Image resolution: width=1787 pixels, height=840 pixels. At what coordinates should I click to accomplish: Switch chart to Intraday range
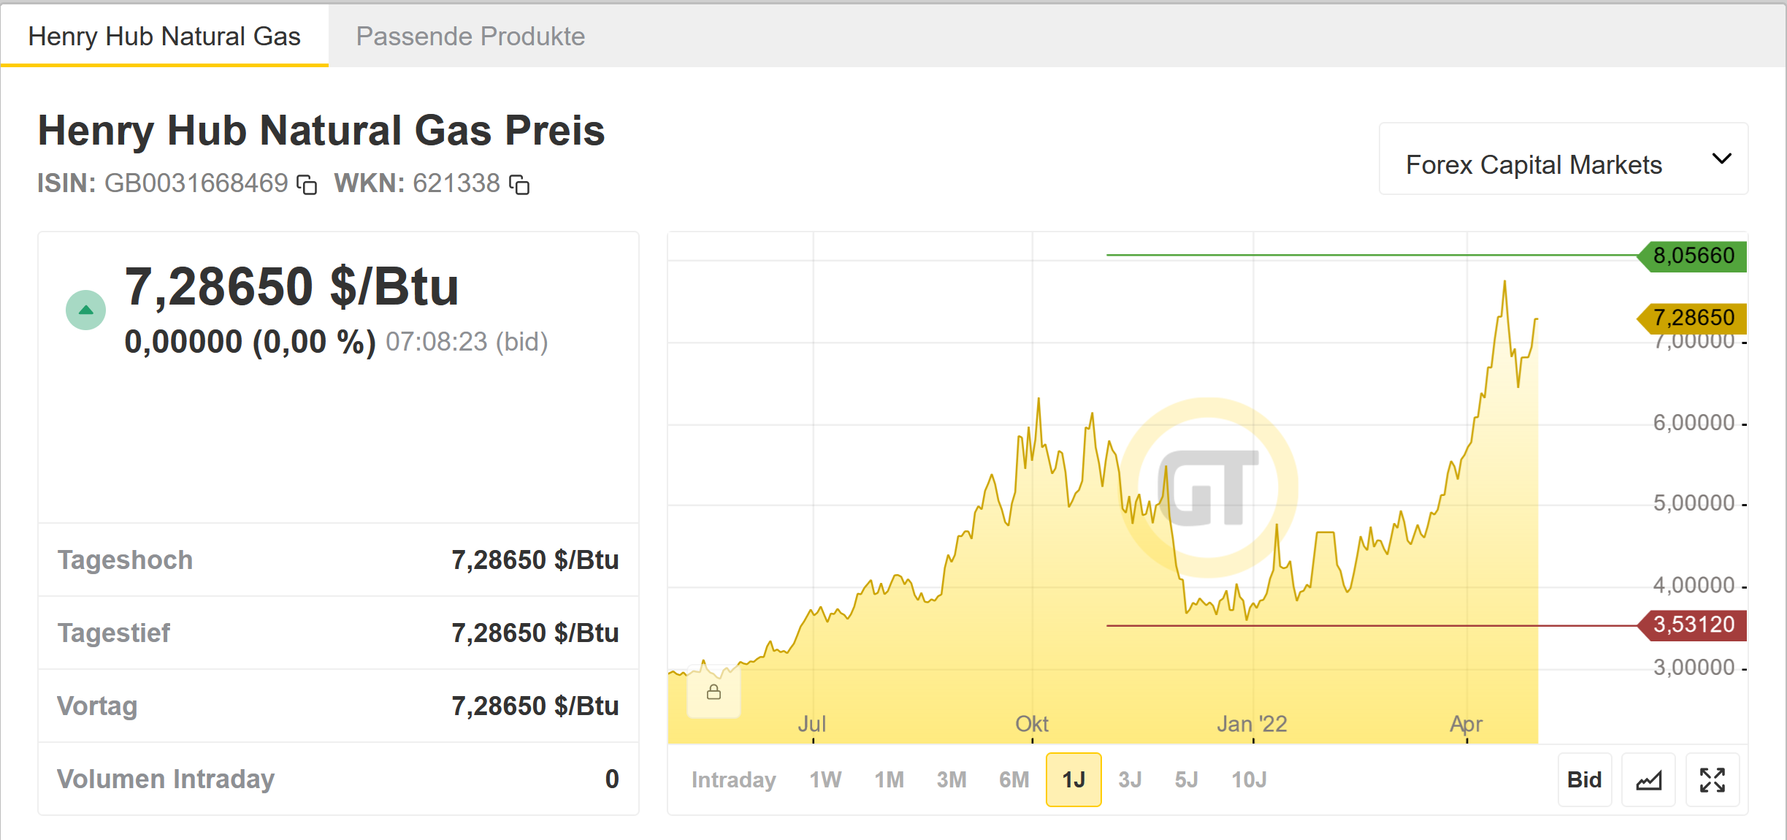coord(733,780)
